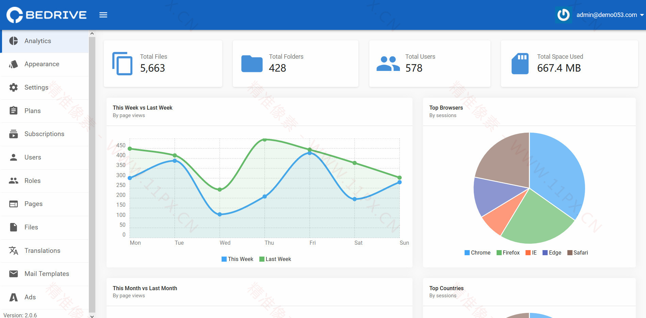This screenshot has height=318, width=646.
Task: Go to the Appearance section
Action: tap(44, 64)
